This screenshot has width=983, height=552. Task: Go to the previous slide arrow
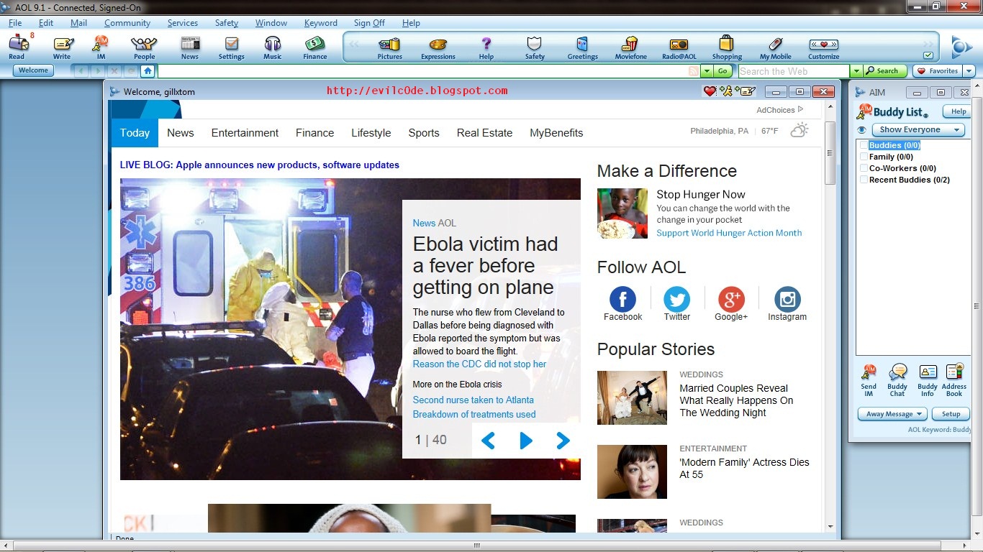(488, 441)
